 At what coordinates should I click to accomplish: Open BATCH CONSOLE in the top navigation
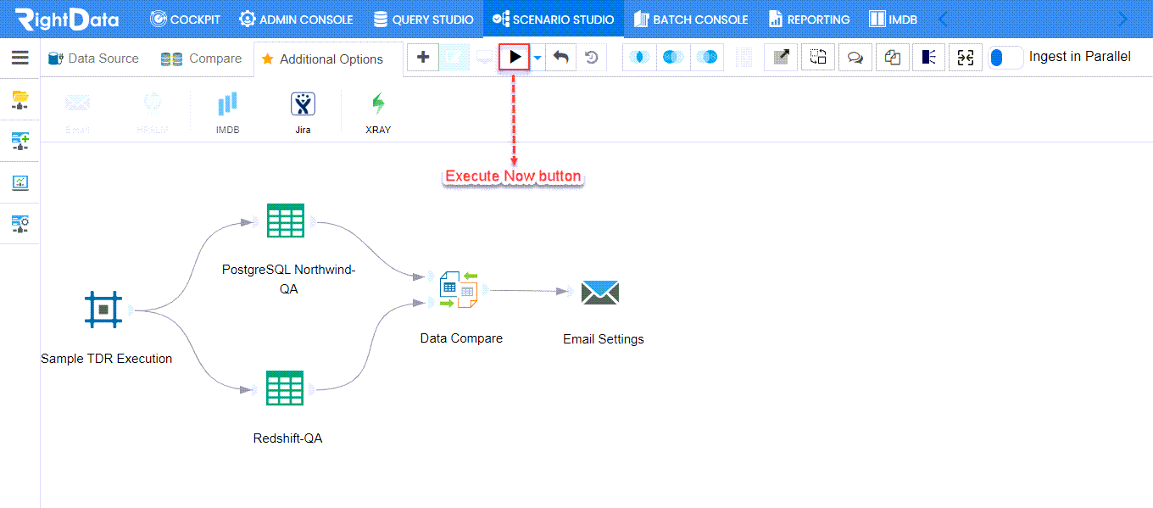click(x=691, y=19)
